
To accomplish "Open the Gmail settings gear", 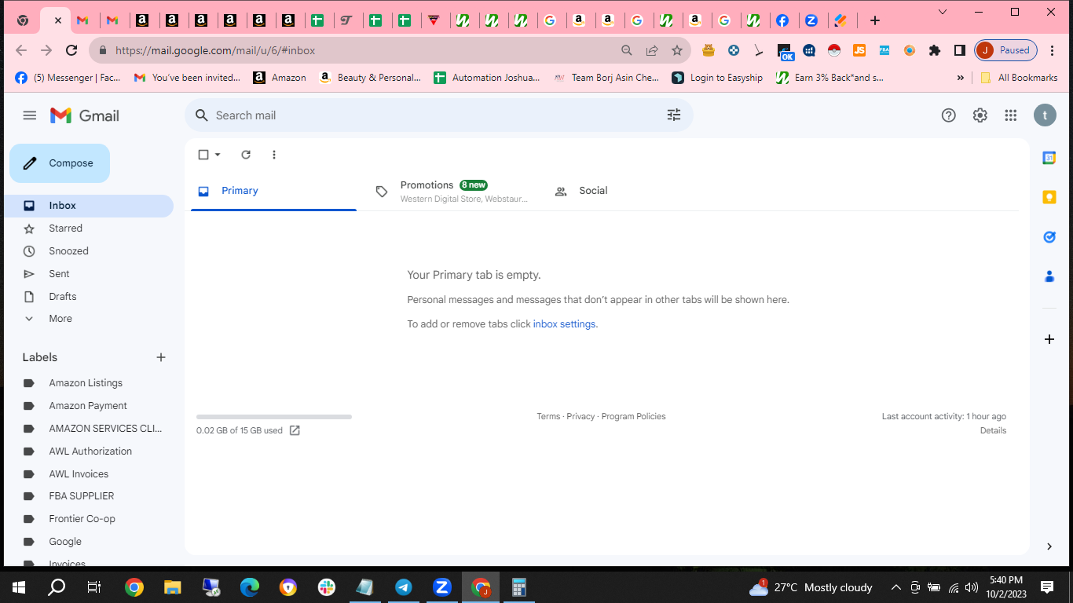I will tap(980, 115).
